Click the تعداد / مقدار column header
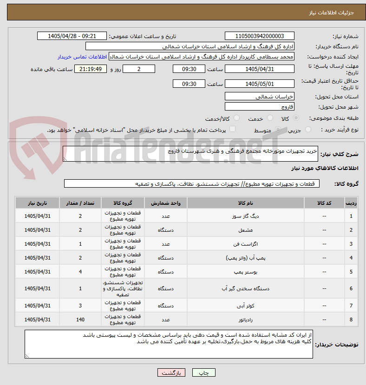 (x=80, y=203)
